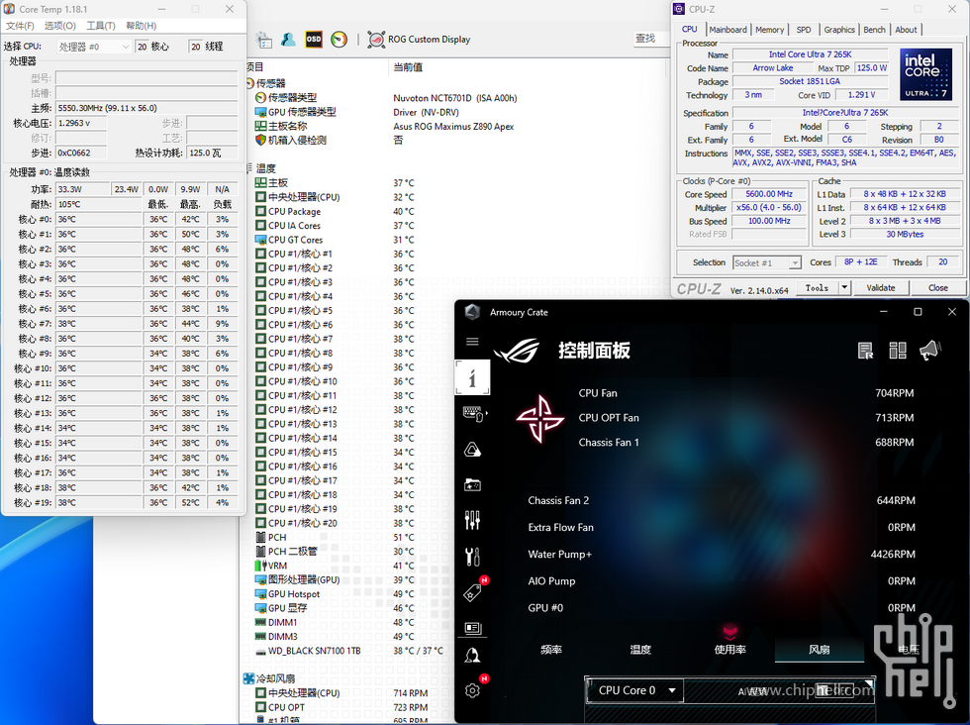The image size is (970, 725).
Task: Click the OSD toolbar icon
Action: coord(314,39)
